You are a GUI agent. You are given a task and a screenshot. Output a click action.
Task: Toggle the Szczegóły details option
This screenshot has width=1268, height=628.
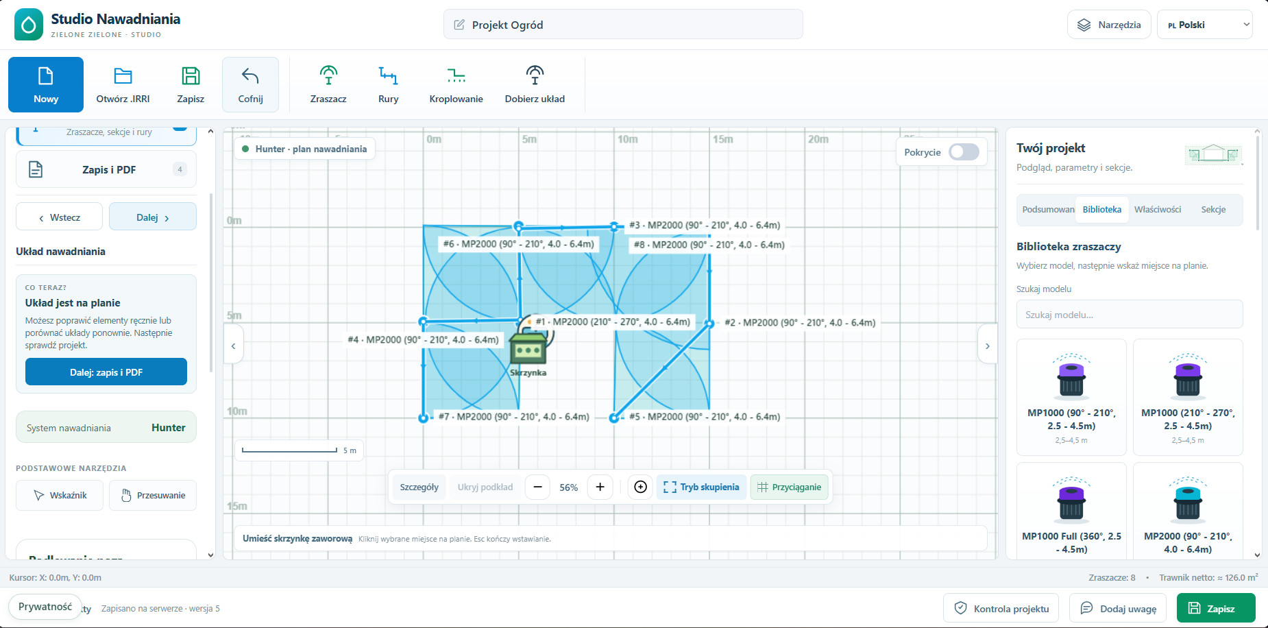point(419,487)
